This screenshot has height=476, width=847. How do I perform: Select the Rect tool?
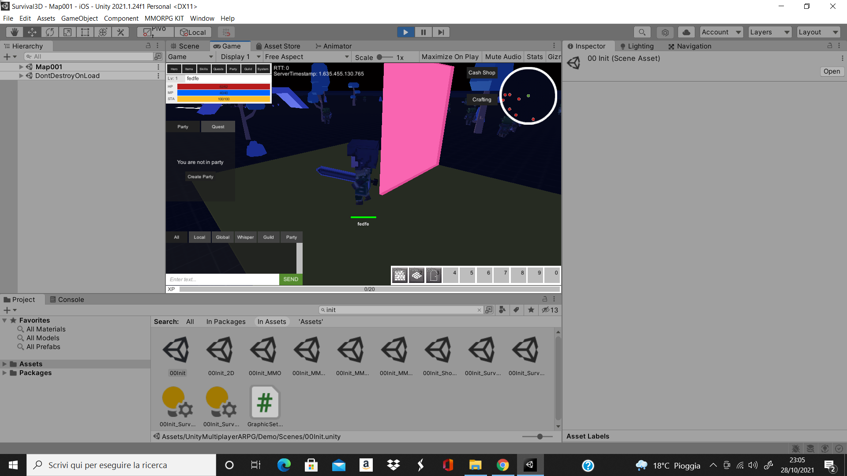click(x=85, y=32)
